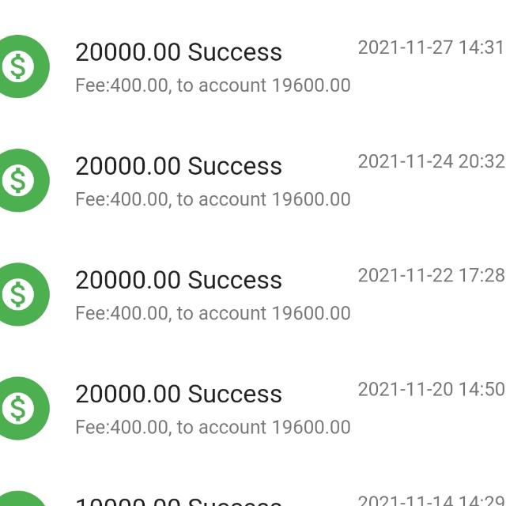Tap the timestamp 2021-11-22 17:28
Screen dimensions: 506x506
[x=431, y=275]
